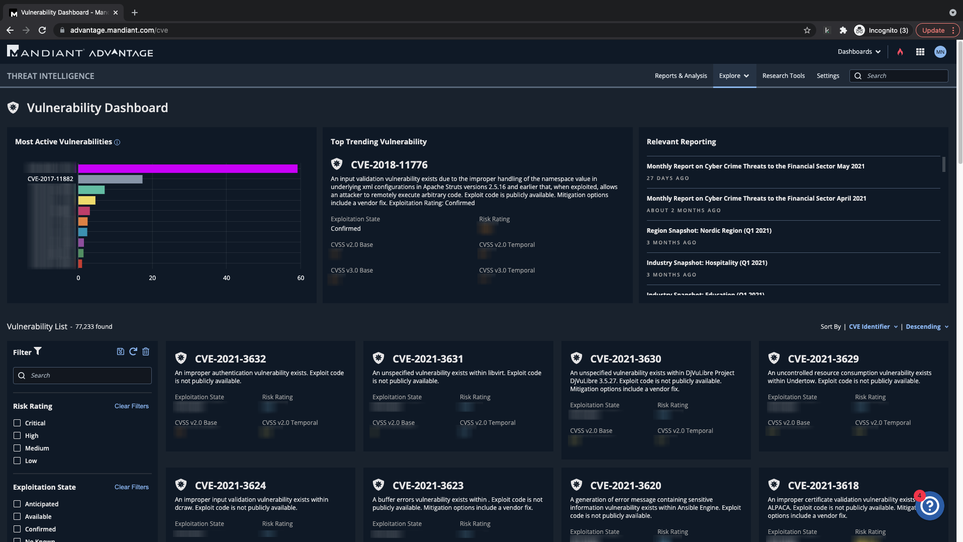
Task: Save the current filter icon
Action: pos(120,351)
